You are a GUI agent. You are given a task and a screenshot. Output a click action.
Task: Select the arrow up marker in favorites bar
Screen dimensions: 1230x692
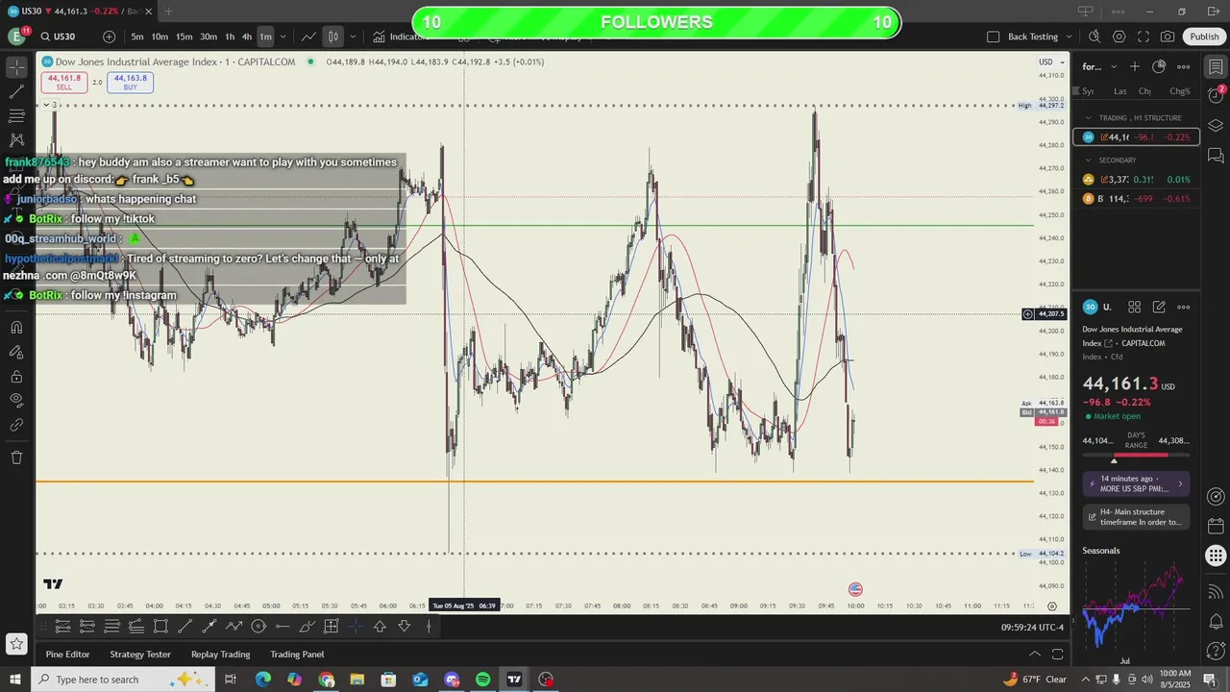click(380, 627)
